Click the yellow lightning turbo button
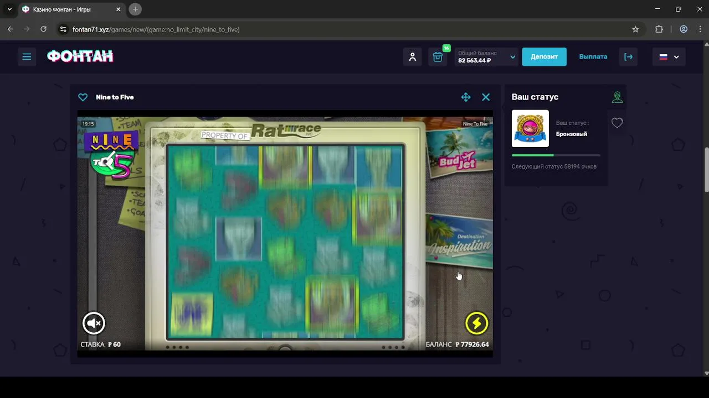Image resolution: width=709 pixels, height=398 pixels. (476, 323)
